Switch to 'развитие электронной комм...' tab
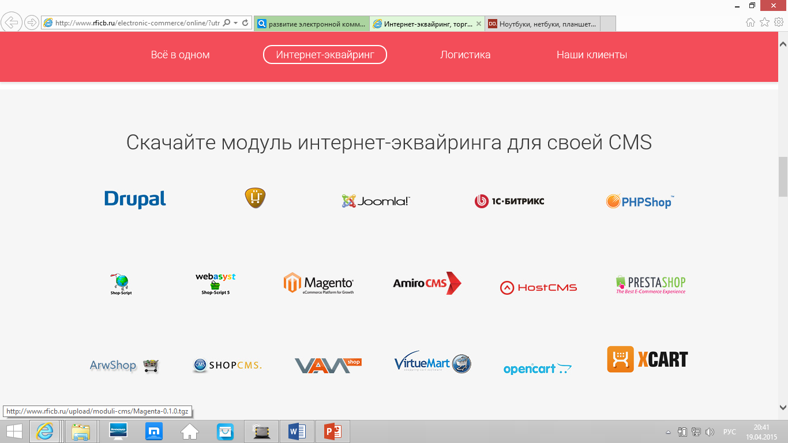788x443 pixels. tap(312, 24)
